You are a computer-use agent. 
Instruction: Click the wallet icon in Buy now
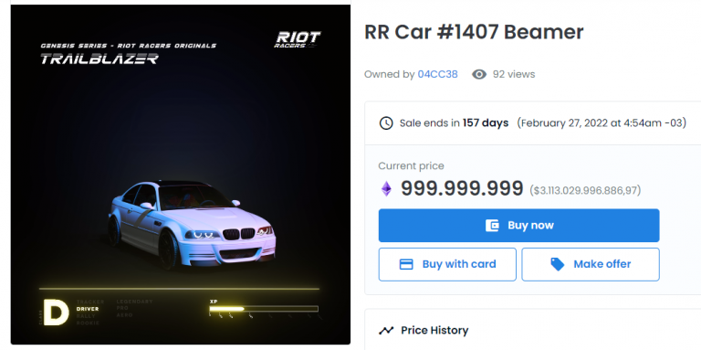coord(492,225)
